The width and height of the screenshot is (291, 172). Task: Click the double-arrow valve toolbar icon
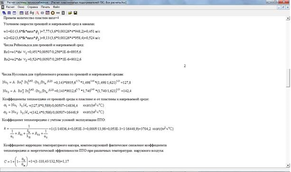58,13
